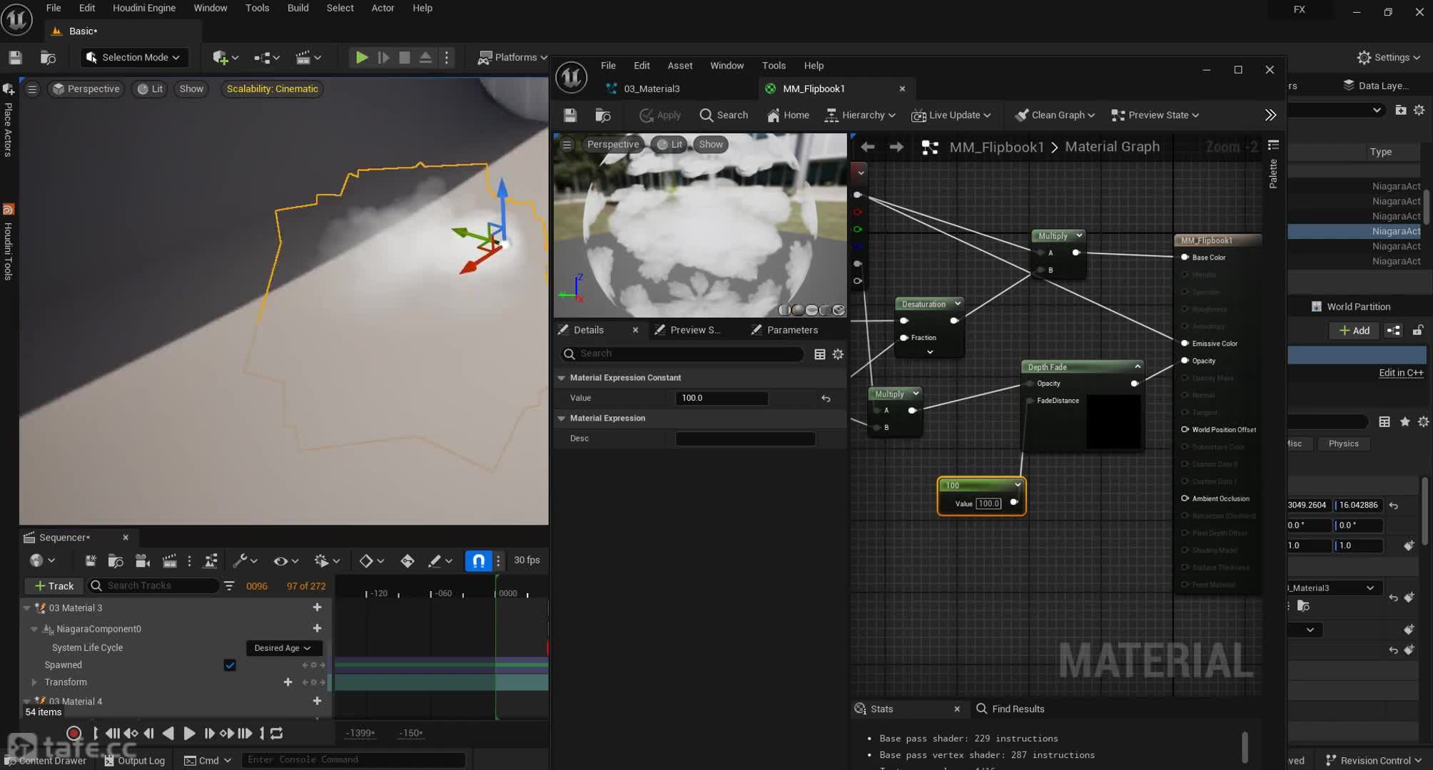Open the Place Actors side panel
This screenshot has height=770, width=1433.
(x=8, y=120)
